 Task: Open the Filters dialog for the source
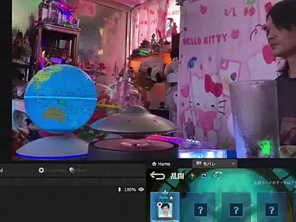point(78,170)
